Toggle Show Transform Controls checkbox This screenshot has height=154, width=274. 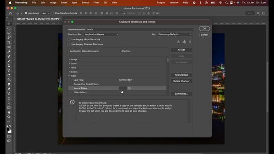pyautogui.click(x=53, y=13)
